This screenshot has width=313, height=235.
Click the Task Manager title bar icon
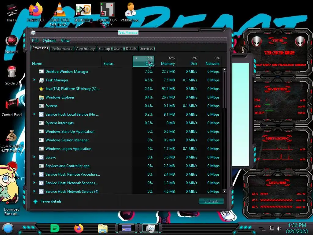coord(33,32)
